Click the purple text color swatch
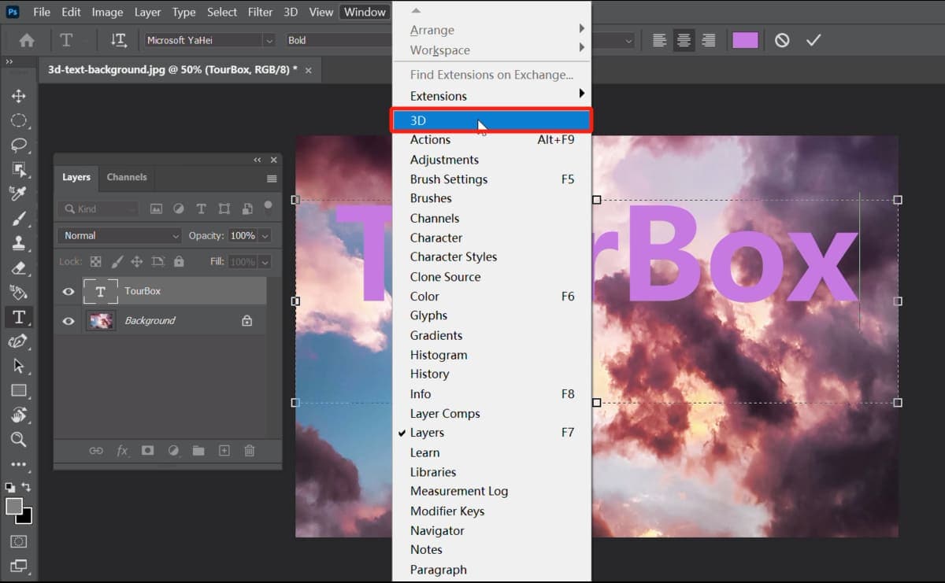Image resolution: width=945 pixels, height=583 pixels. (x=745, y=40)
